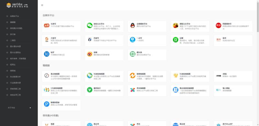Open the 易企微 card in H5 section

[x=190, y=123]
